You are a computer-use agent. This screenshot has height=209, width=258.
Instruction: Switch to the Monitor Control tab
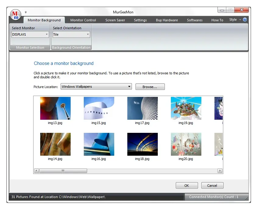click(x=83, y=20)
